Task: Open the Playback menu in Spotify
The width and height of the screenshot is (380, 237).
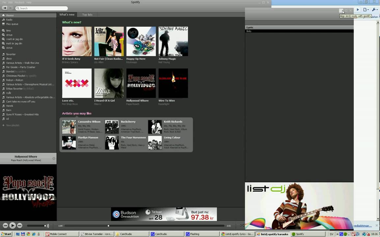Action: [19, 2]
